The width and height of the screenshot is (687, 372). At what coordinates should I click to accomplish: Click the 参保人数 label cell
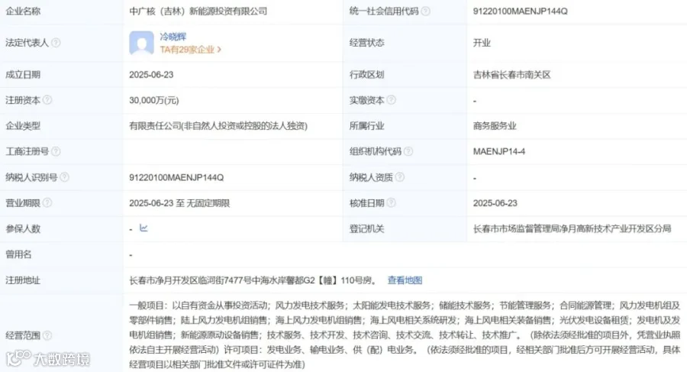[61, 228]
